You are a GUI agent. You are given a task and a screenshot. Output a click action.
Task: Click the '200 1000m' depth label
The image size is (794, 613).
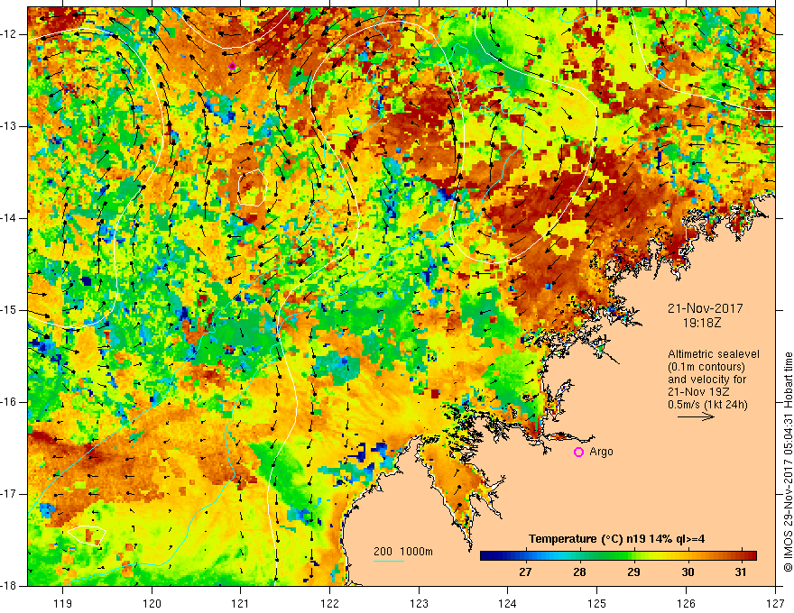(x=403, y=552)
